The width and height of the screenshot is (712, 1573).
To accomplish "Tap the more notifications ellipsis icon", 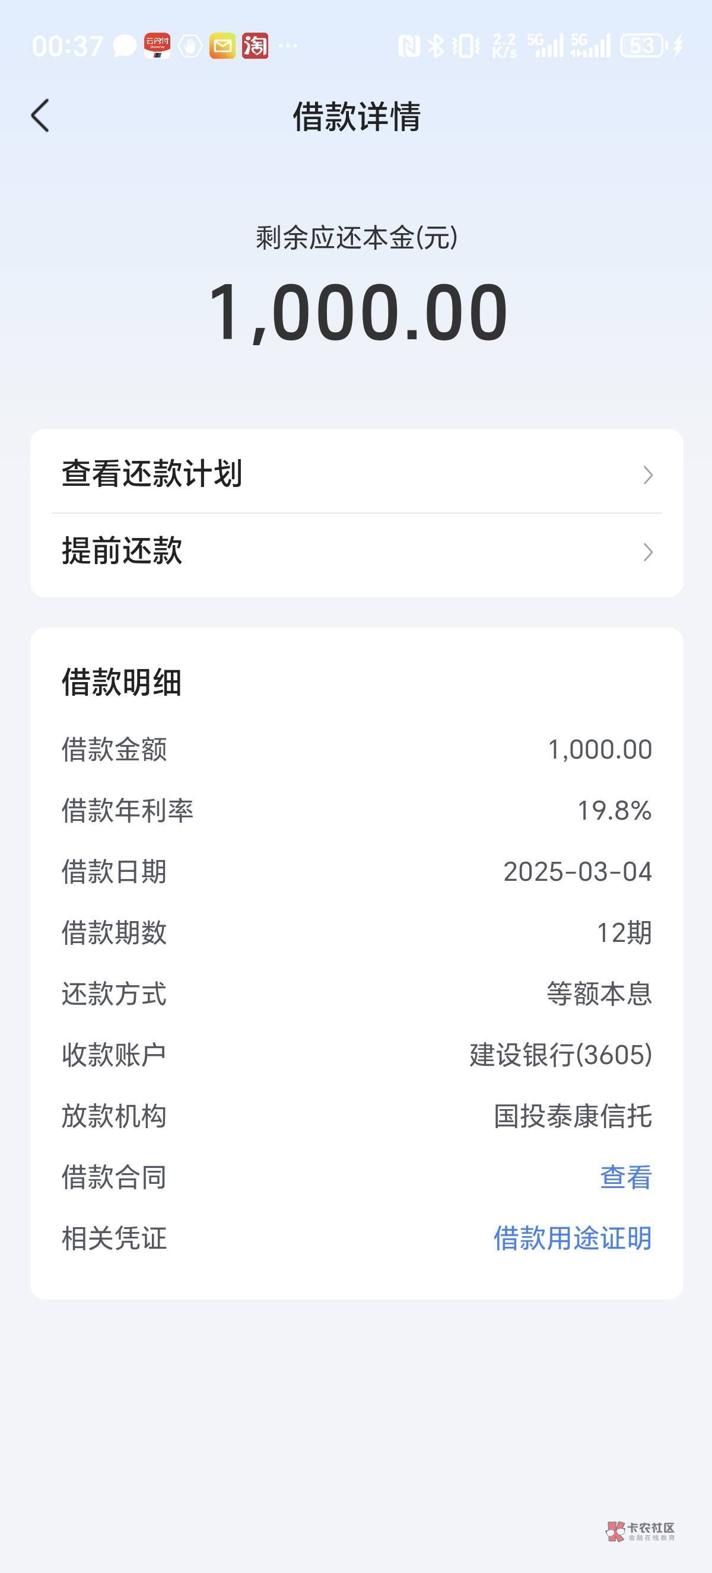I will pyautogui.click(x=288, y=46).
